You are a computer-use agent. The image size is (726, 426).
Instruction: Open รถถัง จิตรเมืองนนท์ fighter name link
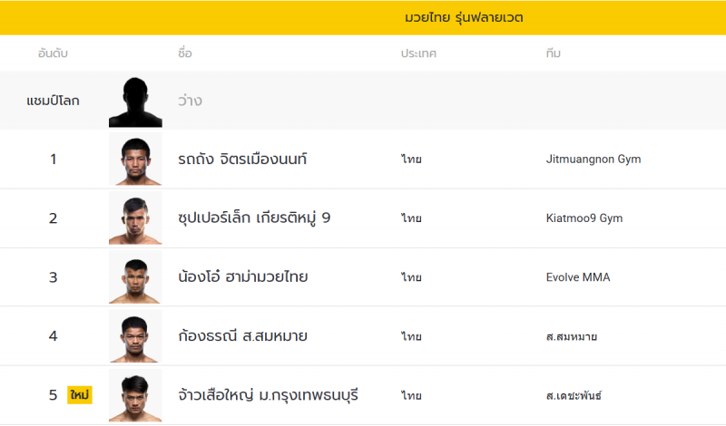coord(243,160)
